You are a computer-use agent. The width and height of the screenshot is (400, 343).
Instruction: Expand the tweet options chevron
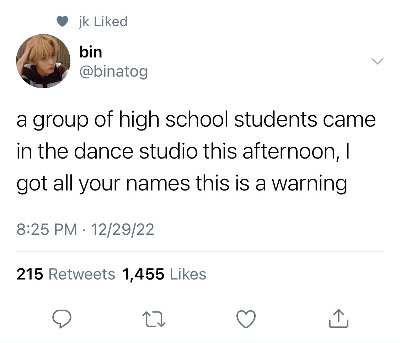(x=377, y=61)
